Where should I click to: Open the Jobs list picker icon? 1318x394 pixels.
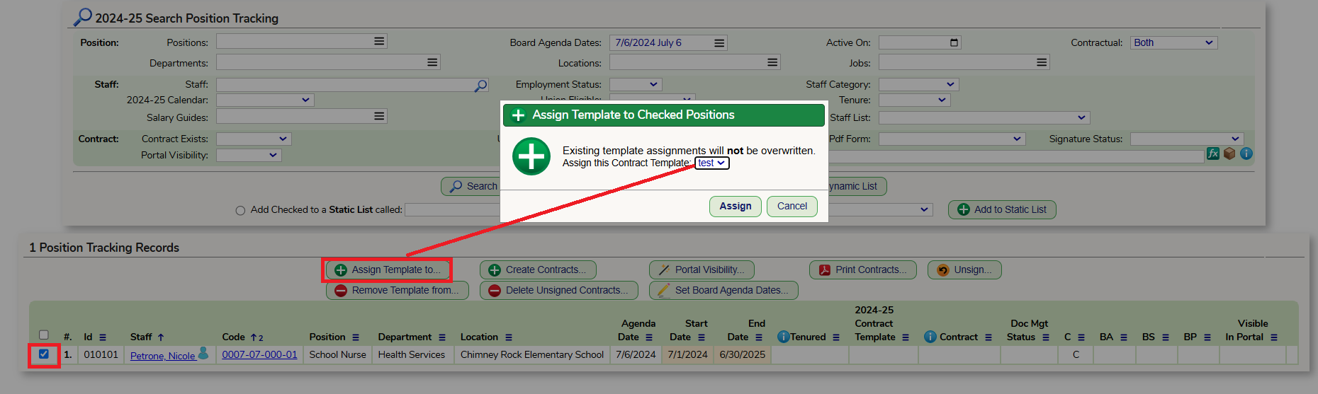coord(1042,62)
